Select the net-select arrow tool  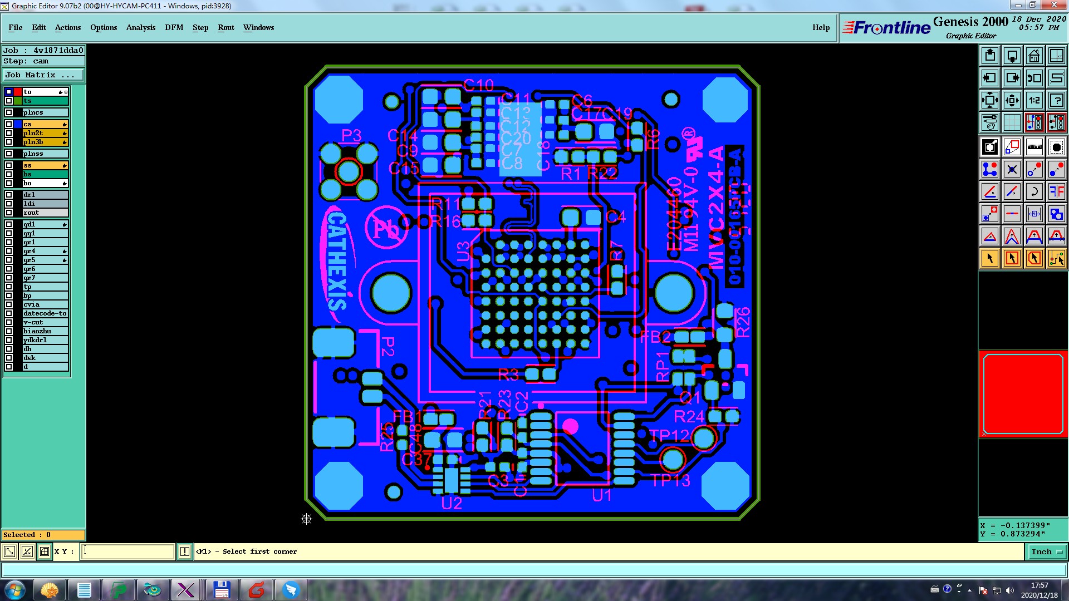(x=1056, y=258)
